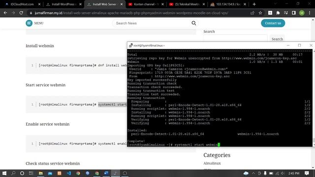Go back with the browser back arrow
The image size is (315, 177).
point(5,13)
